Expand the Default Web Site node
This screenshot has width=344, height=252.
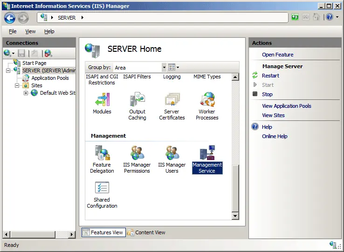(26, 93)
